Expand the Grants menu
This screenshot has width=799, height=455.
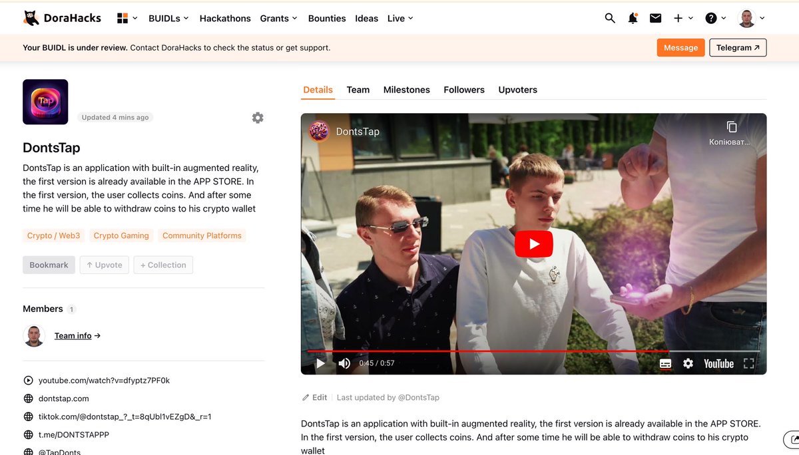tap(279, 18)
